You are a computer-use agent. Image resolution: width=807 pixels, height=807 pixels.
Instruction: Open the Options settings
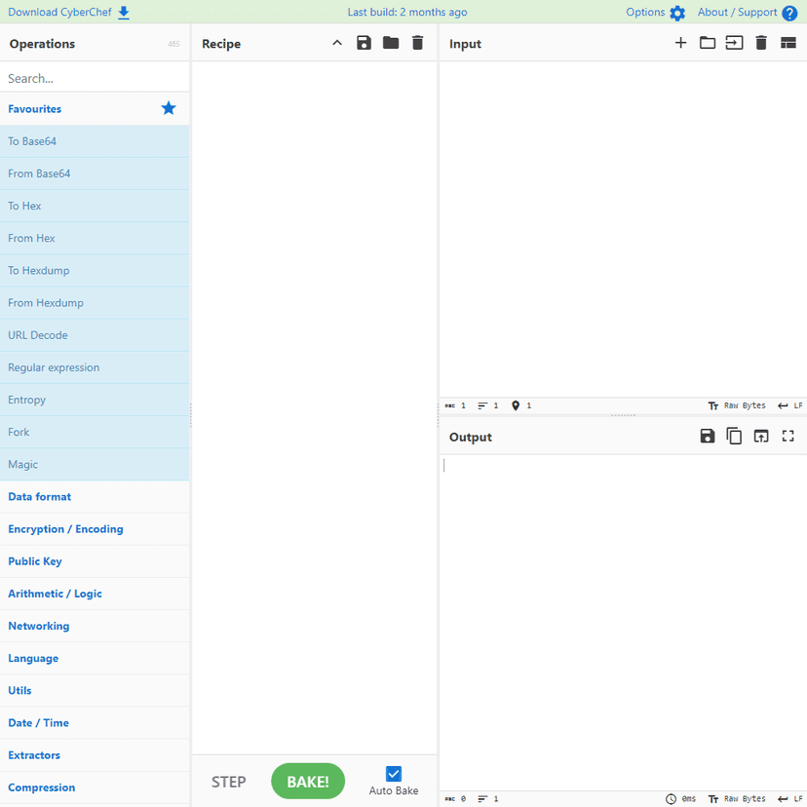tap(655, 13)
